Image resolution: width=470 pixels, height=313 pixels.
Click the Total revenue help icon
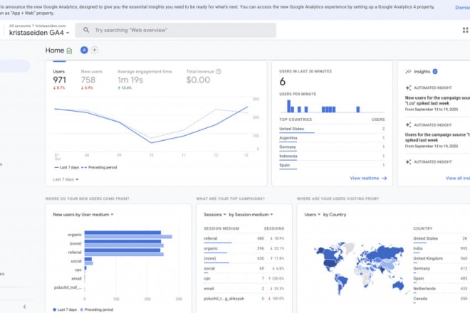[x=219, y=71]
